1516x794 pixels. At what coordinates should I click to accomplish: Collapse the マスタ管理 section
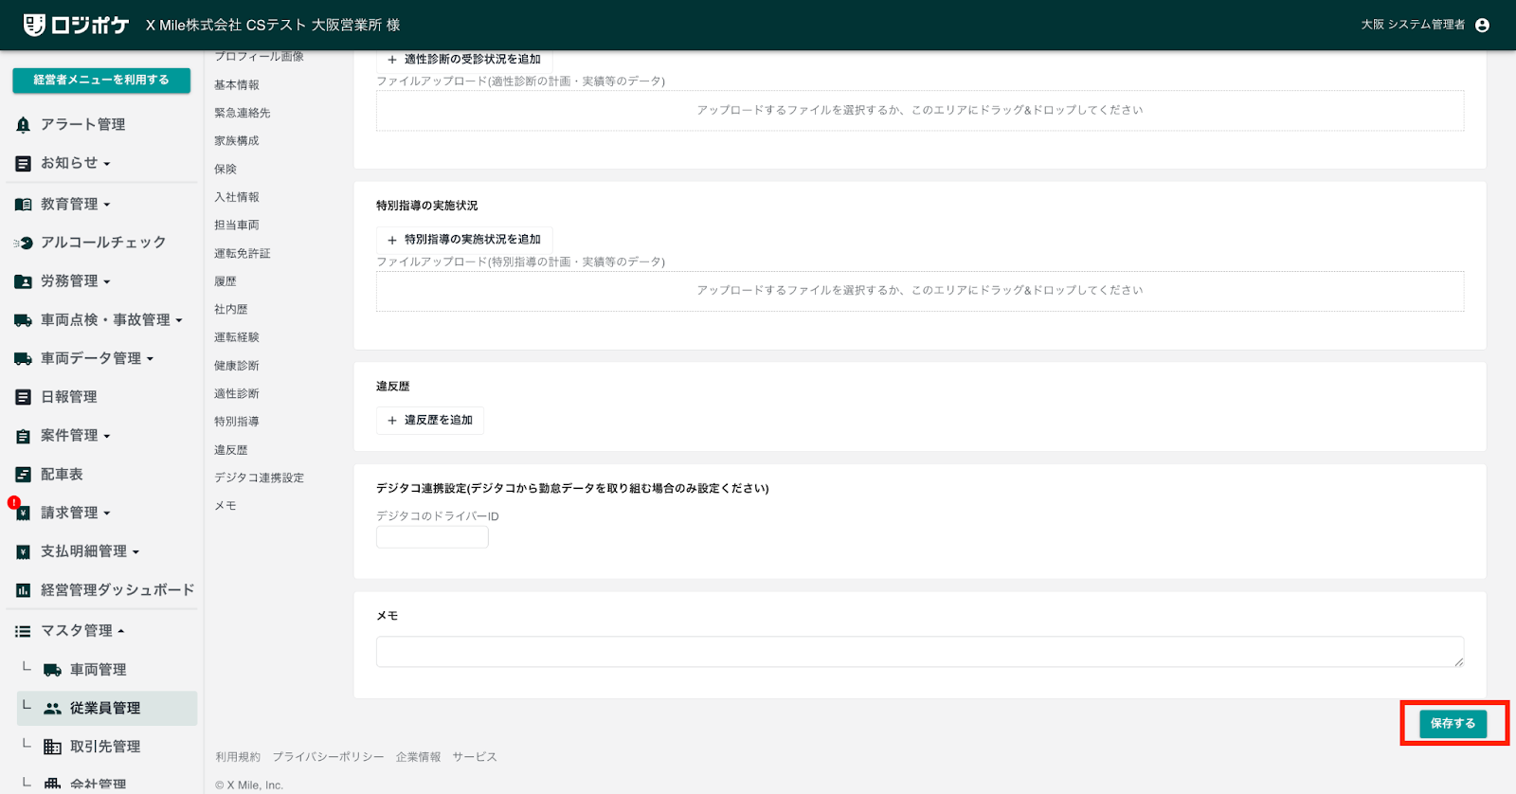[82, 631]
